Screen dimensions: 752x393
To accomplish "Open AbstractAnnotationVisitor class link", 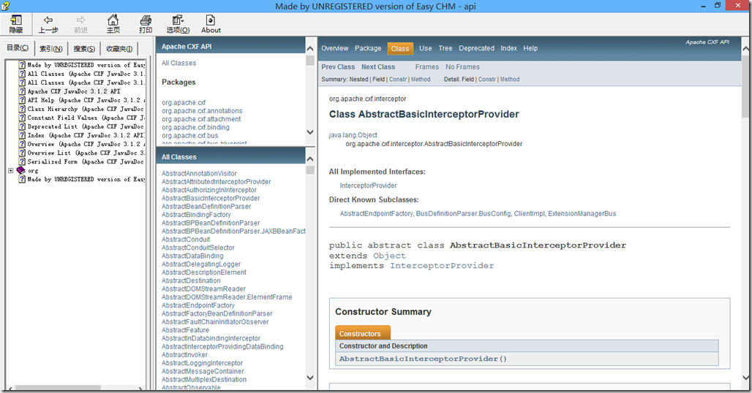I will pos(199,173).
